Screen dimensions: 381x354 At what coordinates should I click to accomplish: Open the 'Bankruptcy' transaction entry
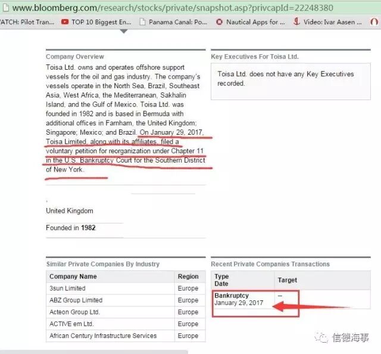(x=232, y=296)
